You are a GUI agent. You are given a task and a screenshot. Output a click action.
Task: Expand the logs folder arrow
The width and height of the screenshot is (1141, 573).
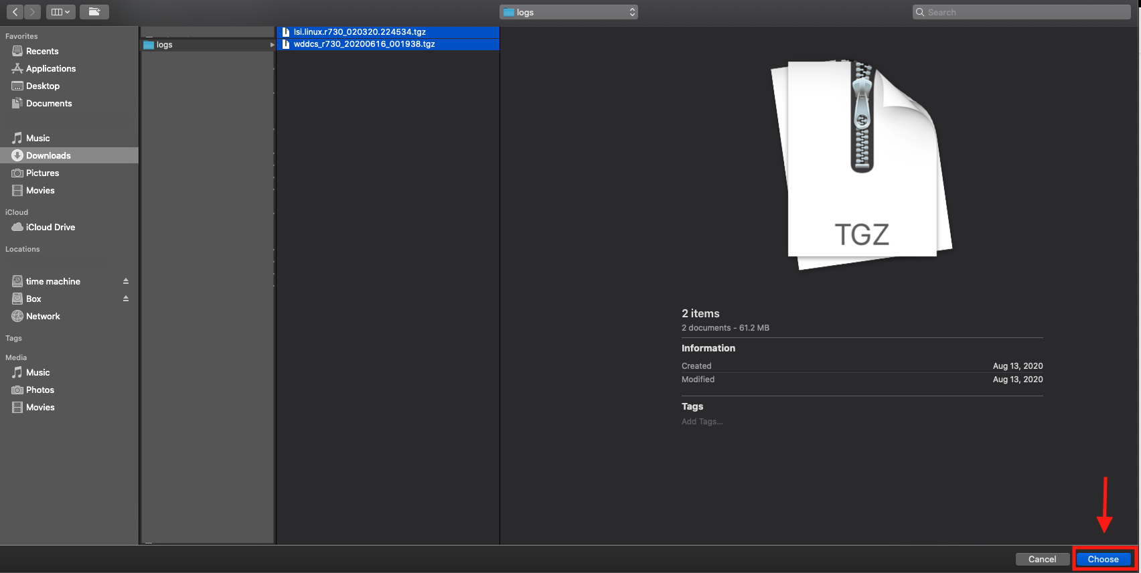pyautogui.click(x=272, y=45)
